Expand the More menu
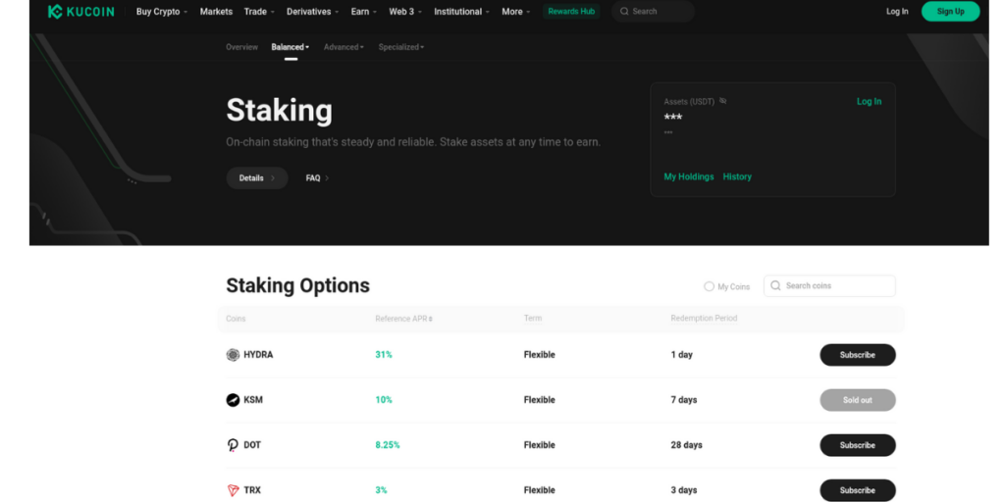 [516, 12]
